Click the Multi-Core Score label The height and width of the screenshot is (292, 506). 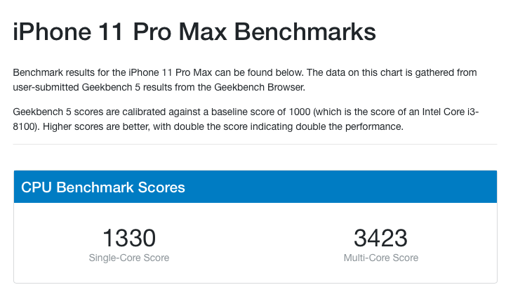coord(381,258)
